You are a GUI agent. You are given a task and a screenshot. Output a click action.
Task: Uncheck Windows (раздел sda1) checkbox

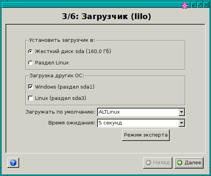30,87
